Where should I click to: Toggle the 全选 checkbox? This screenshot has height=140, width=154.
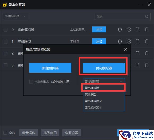click(x=5, y=133)
